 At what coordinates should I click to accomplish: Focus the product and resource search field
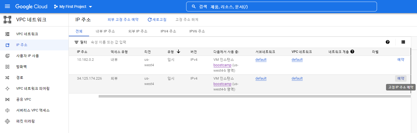[x=281, y=7]
